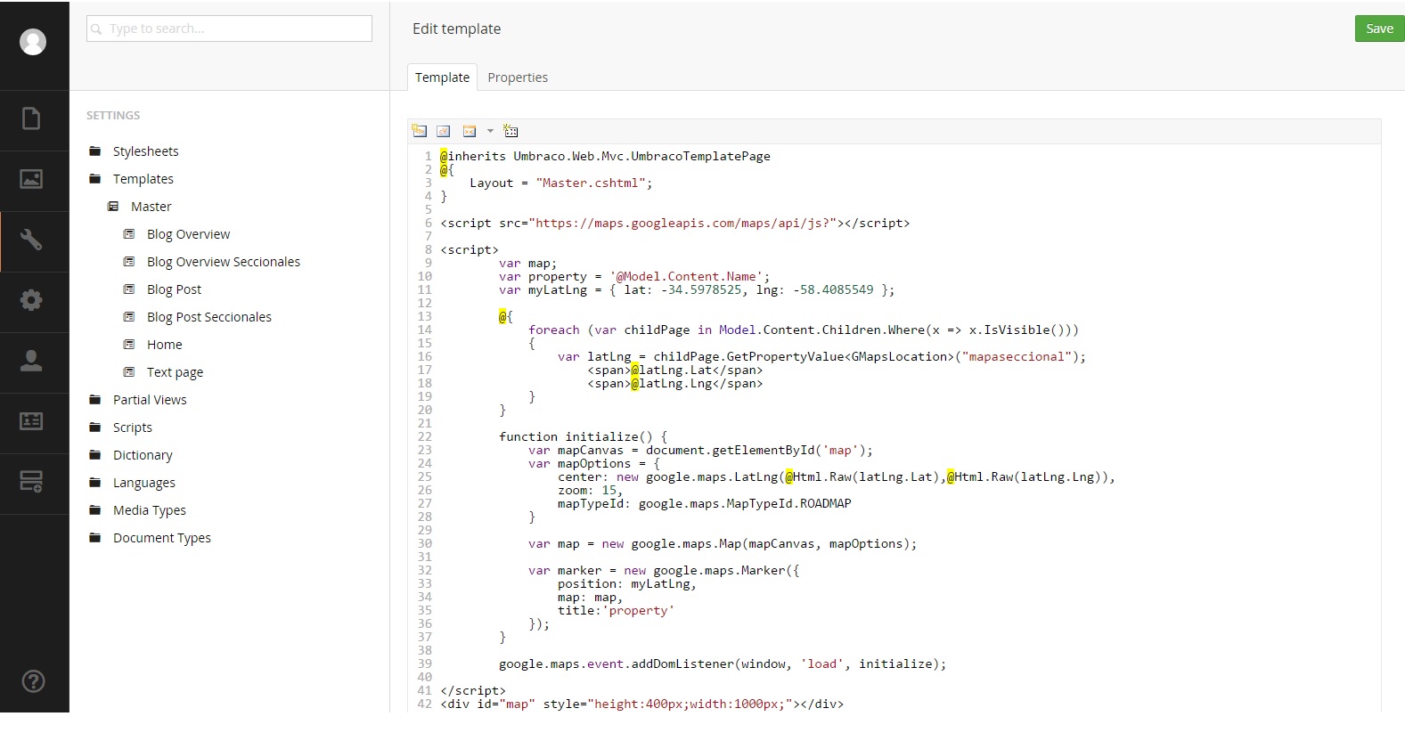Click the Layout = "Master.cshtml" code line
Screen dimensions: 1405x749
[561, 183]
